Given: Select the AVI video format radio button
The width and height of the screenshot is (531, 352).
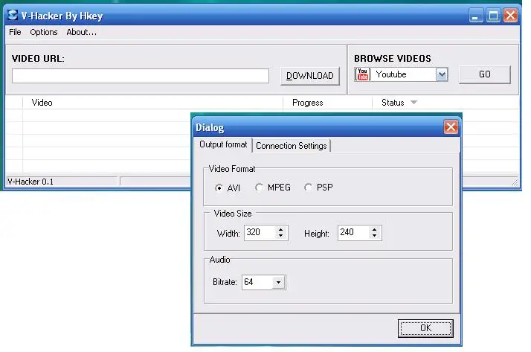Looking at the screenshot, I should pos(219,188).
